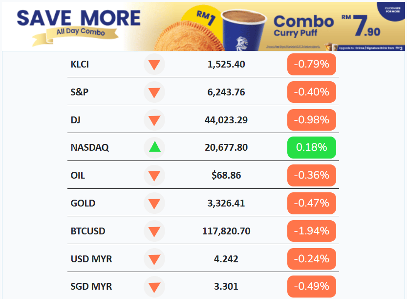Click the KLCI orange down arrow icon
Screen dimensions: 407x299
tap(154, 65)
